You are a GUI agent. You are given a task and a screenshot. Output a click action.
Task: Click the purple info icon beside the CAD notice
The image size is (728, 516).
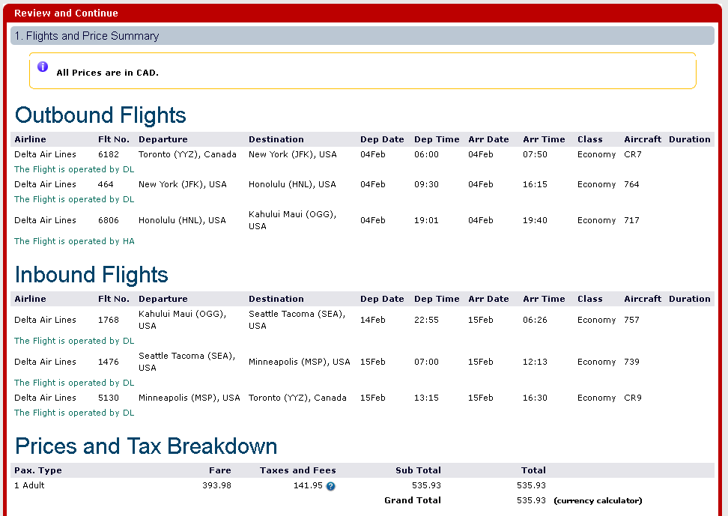pyautogui.click(x=43, y=67)
